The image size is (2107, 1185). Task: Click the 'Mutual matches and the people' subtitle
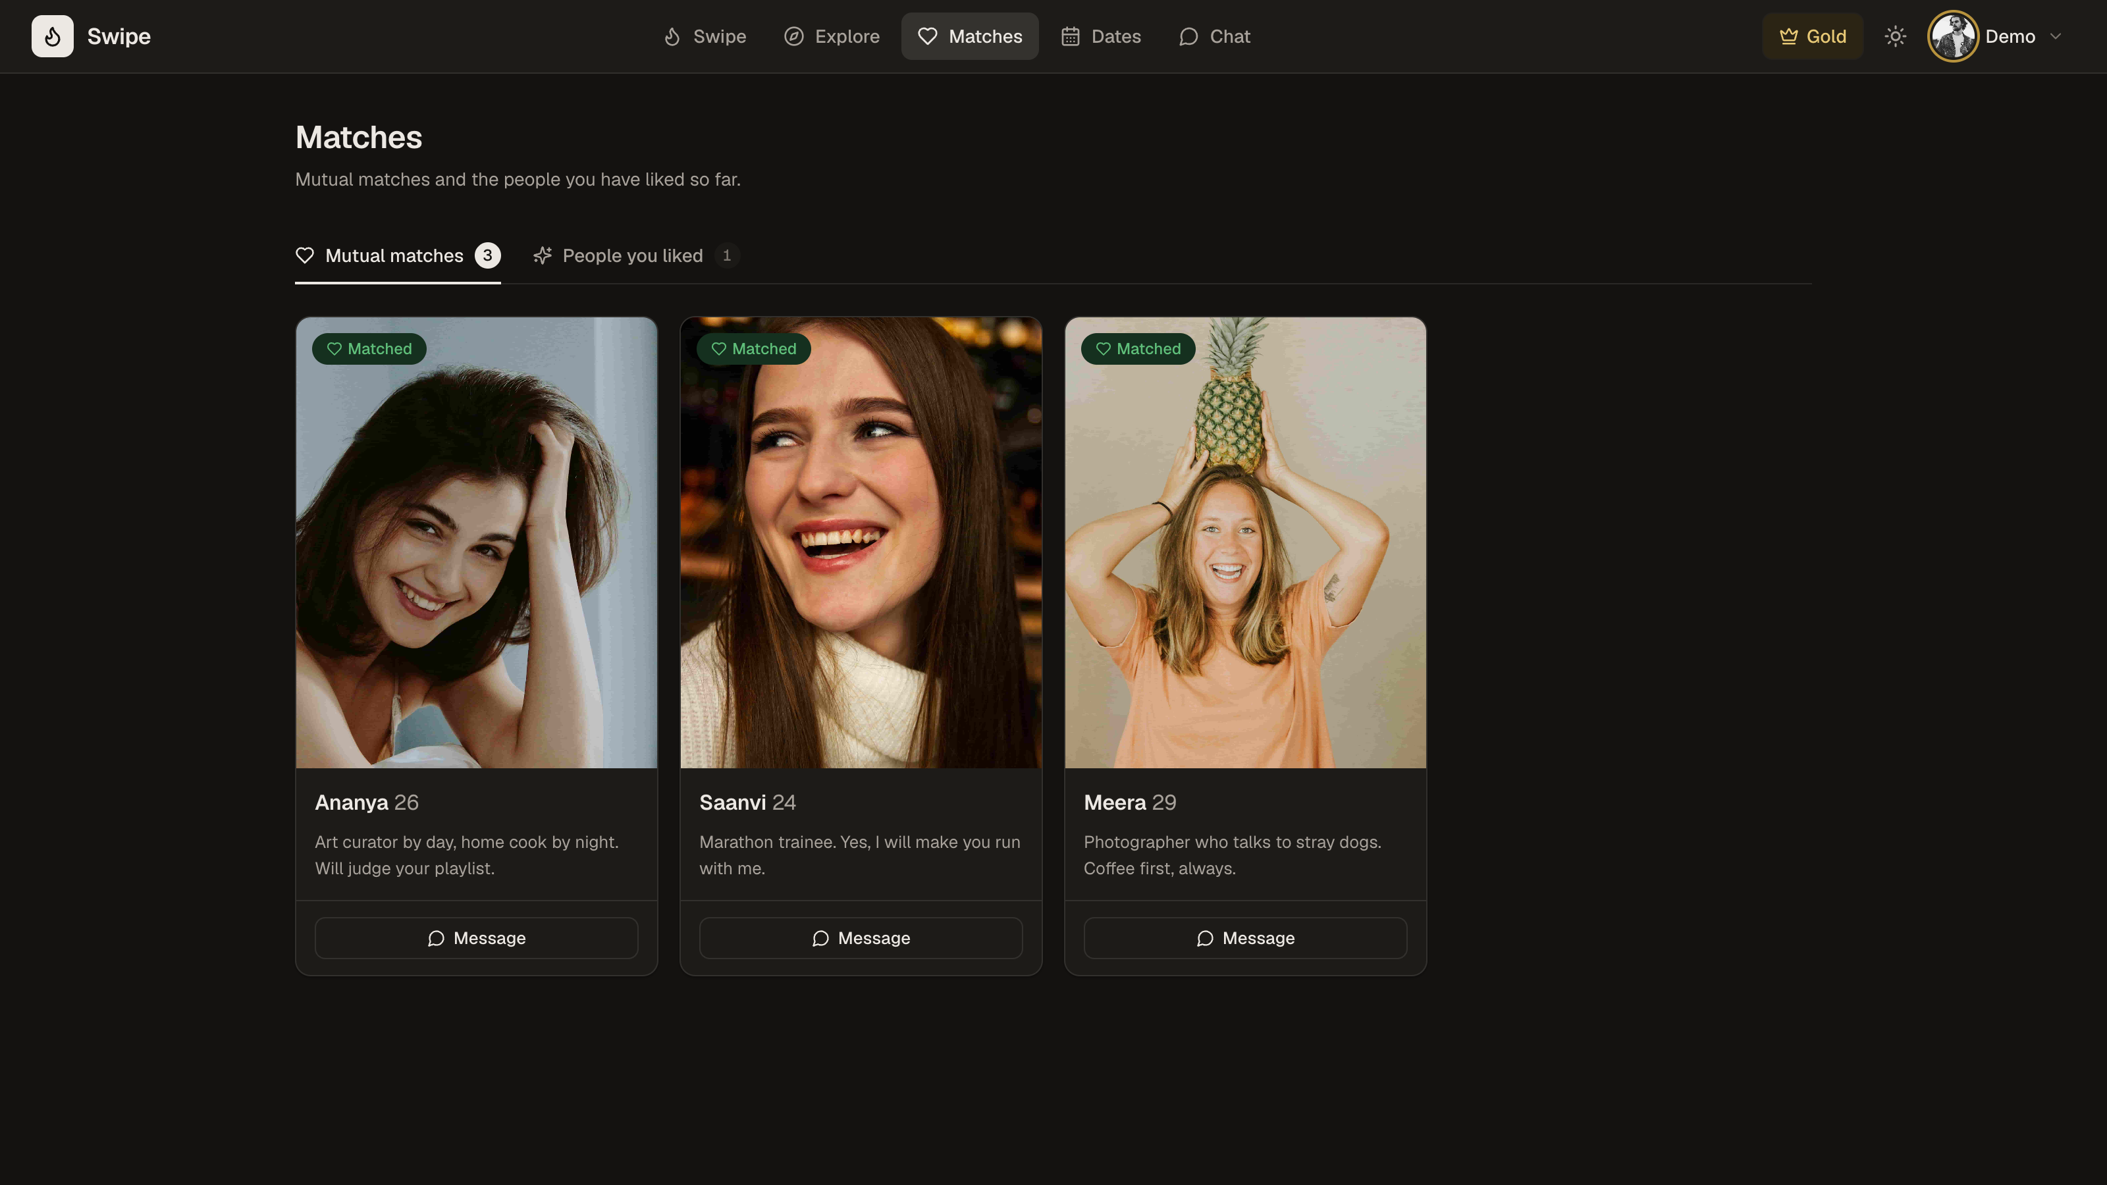click(518, 179)
